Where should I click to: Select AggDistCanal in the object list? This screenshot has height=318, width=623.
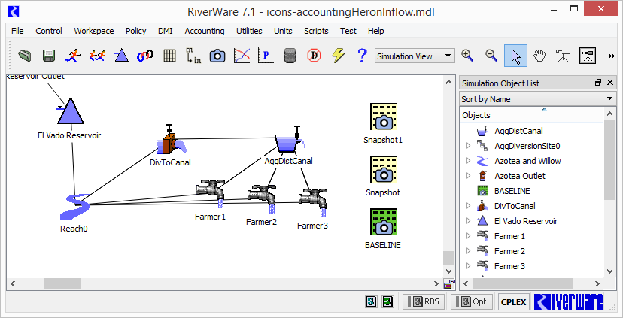518,131
